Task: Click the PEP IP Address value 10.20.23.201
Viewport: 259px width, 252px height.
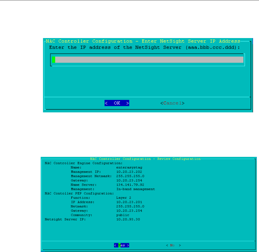Action: point(129,202)
